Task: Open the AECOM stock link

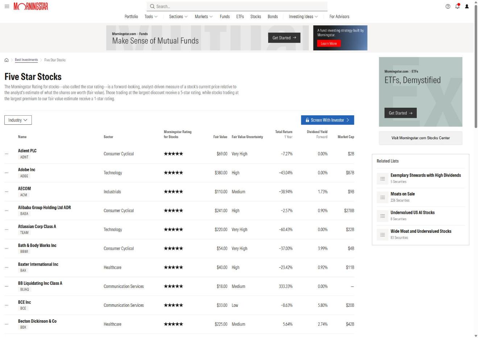Action: pos(24,189)
